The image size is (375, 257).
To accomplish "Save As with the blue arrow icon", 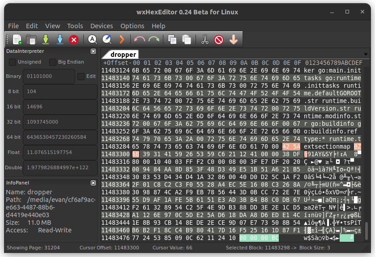I will [x=60, y=39].
